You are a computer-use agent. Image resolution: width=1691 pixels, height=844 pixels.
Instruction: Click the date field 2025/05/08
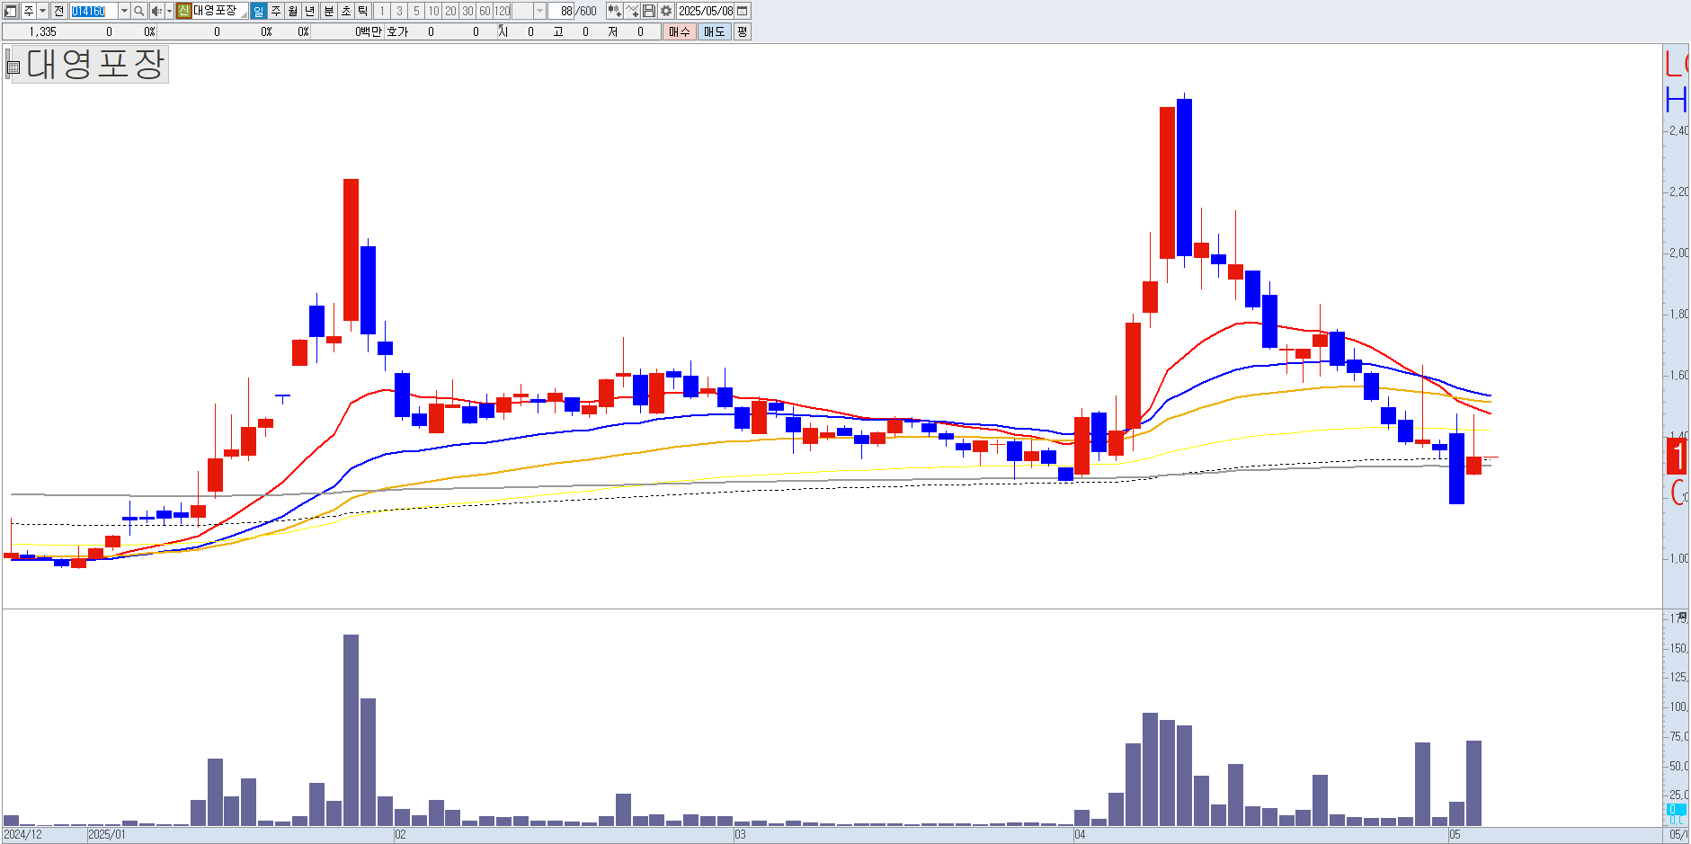tap(706, 11)
